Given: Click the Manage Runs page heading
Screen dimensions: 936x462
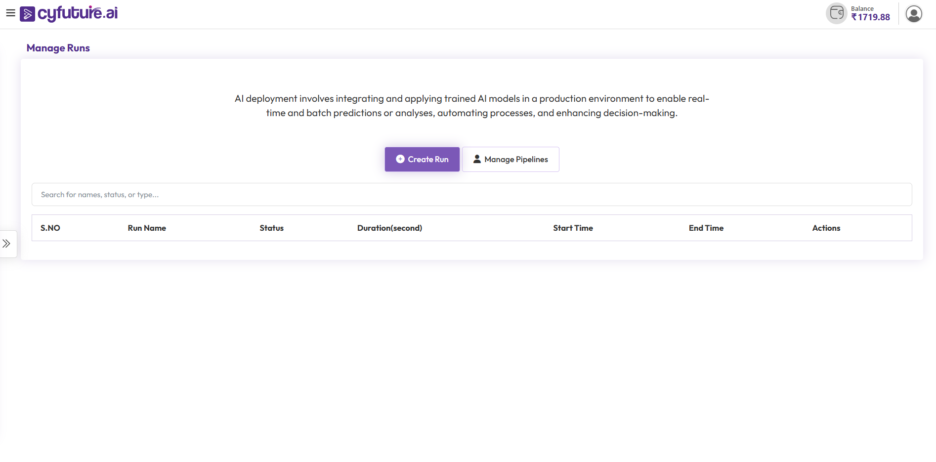Looking at the screenshot, I should 58,48.
